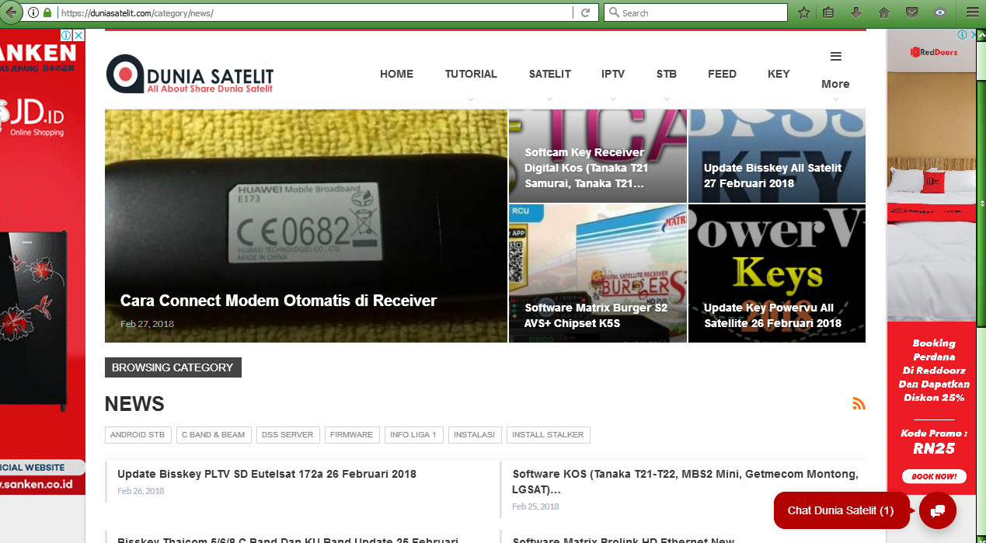
Task: Open the More menu on the website
Action: [x=835, y=70]
